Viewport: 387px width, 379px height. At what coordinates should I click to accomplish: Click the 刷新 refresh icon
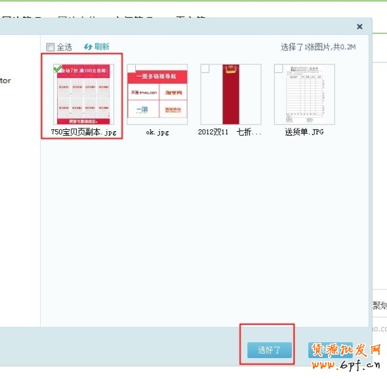(x=88, y=47)
